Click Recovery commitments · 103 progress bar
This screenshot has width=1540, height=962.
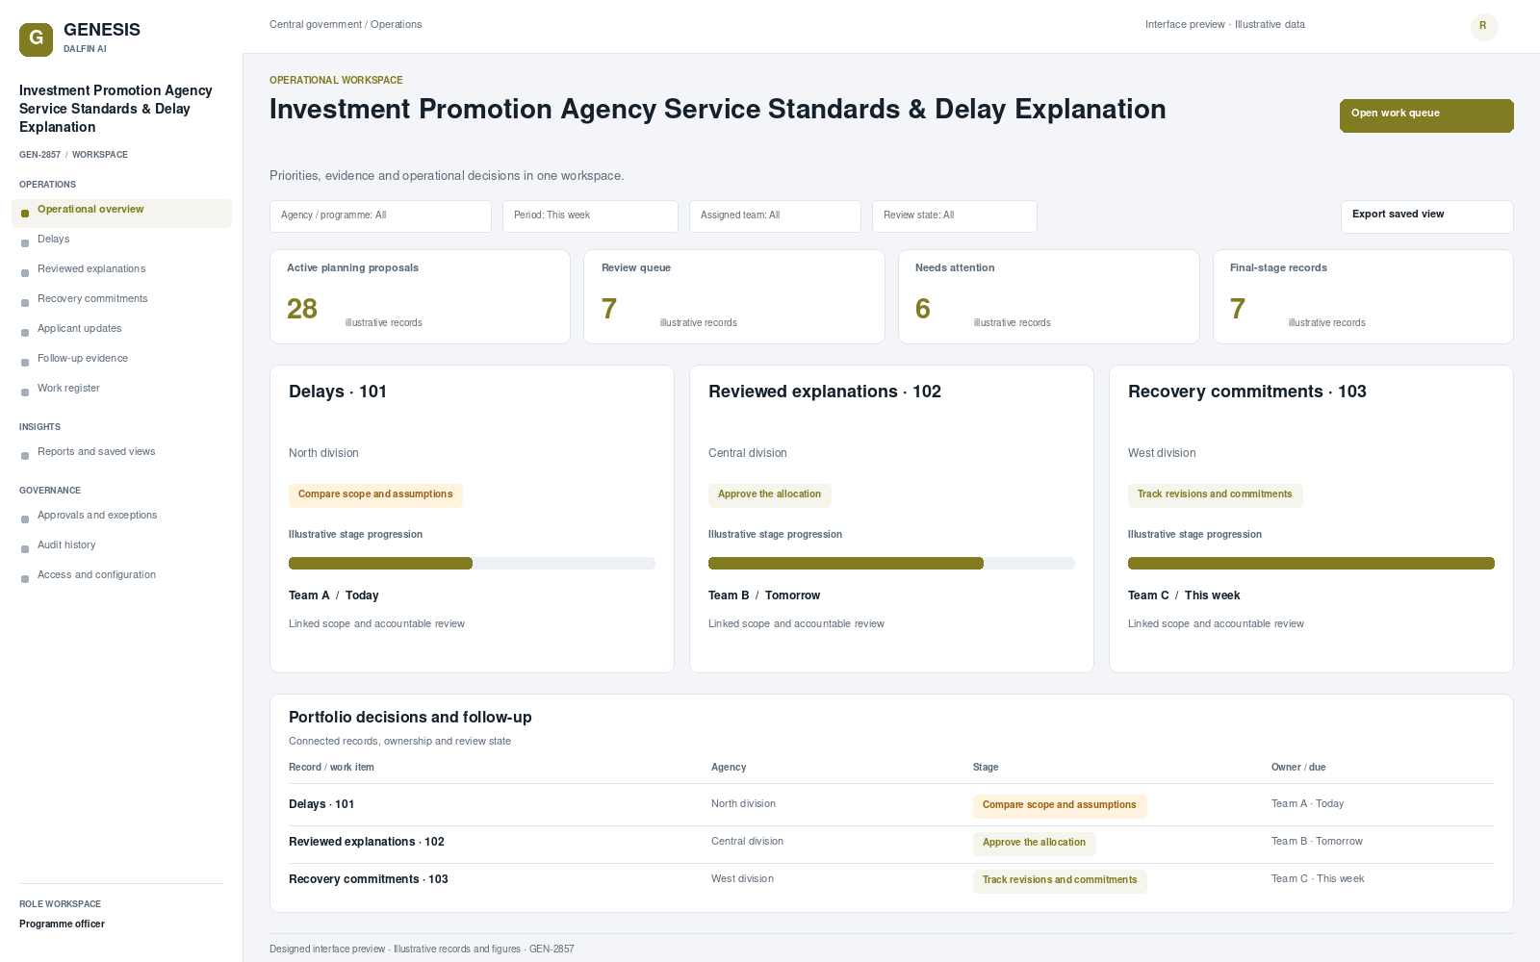1311,564
